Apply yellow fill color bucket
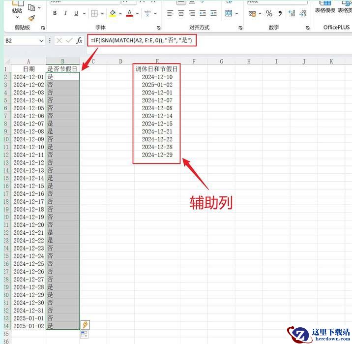This screenshot has width=352, height=344. (113, 13)
